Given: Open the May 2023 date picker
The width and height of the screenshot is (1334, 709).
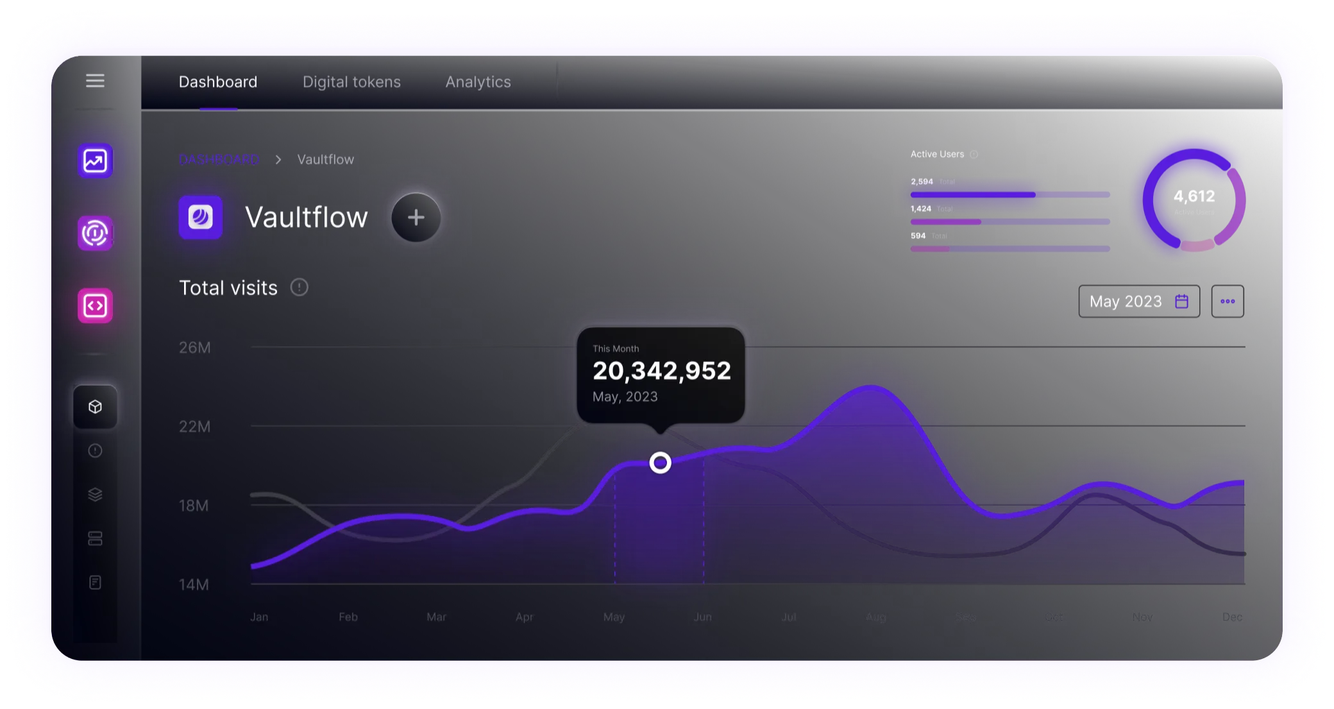Looking at the screenshot, I should [1139, 302].
